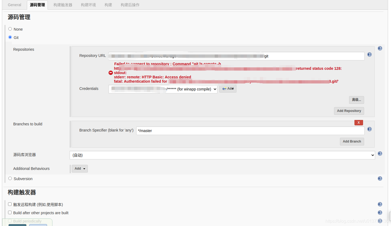Open the 构建 tab

[x=108, y=5]
